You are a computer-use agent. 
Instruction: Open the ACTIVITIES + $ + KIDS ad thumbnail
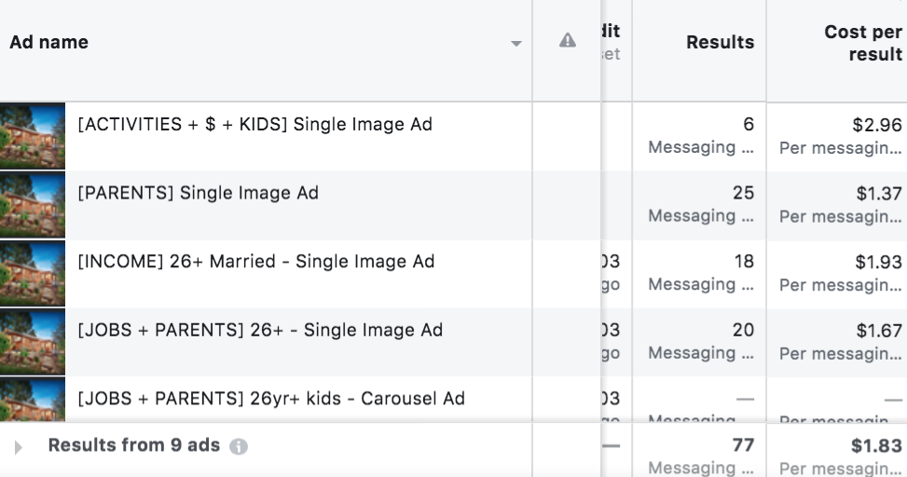33,136
